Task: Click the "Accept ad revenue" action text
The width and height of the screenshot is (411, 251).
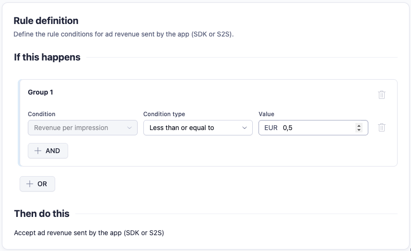Action: (x=89, y=233)
